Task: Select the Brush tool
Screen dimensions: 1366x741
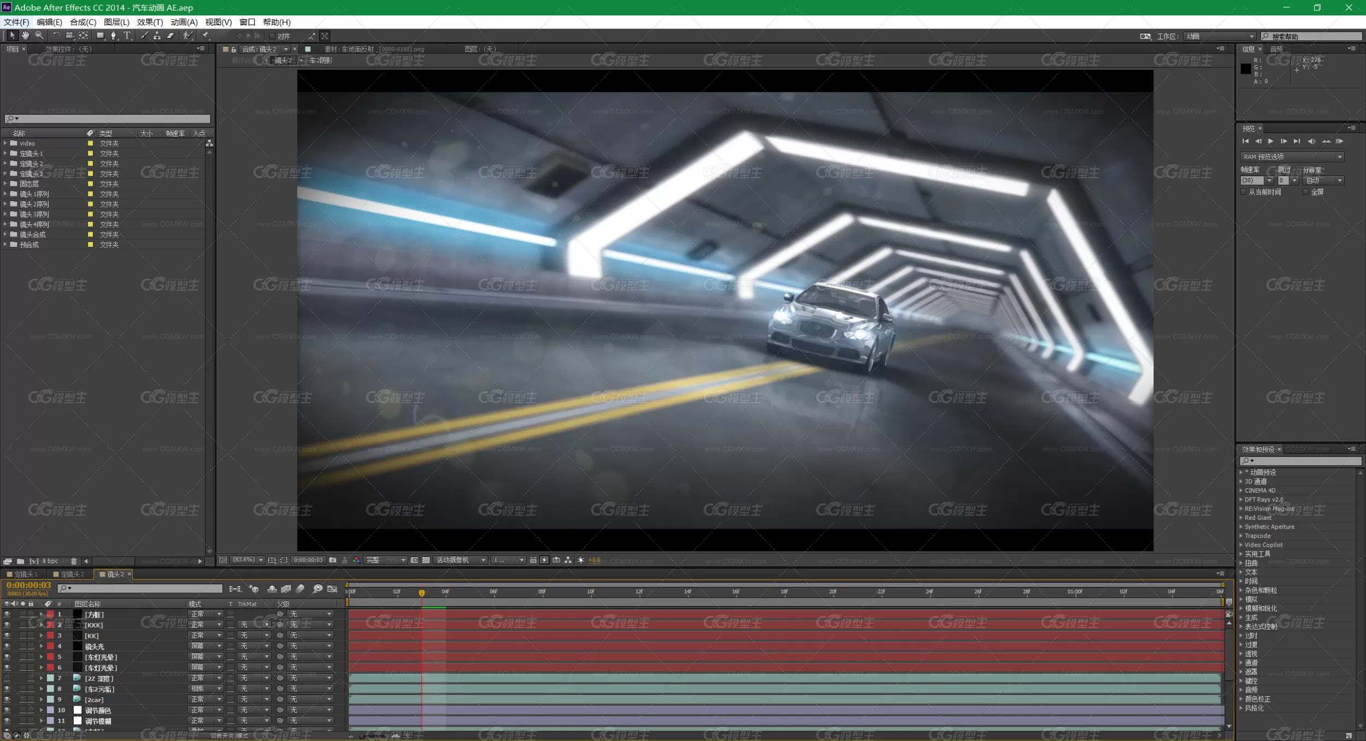Action: (x=144, y=35)
